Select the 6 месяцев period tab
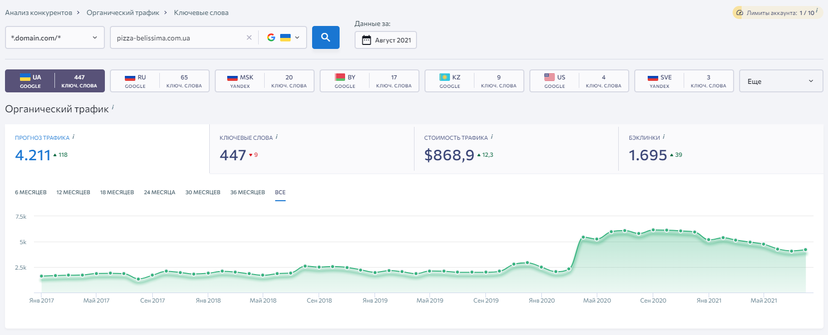Viewport: 828px width, 335px height. [30, 192]
